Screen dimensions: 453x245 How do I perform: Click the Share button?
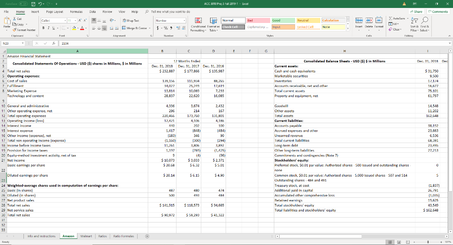[416, 12]
